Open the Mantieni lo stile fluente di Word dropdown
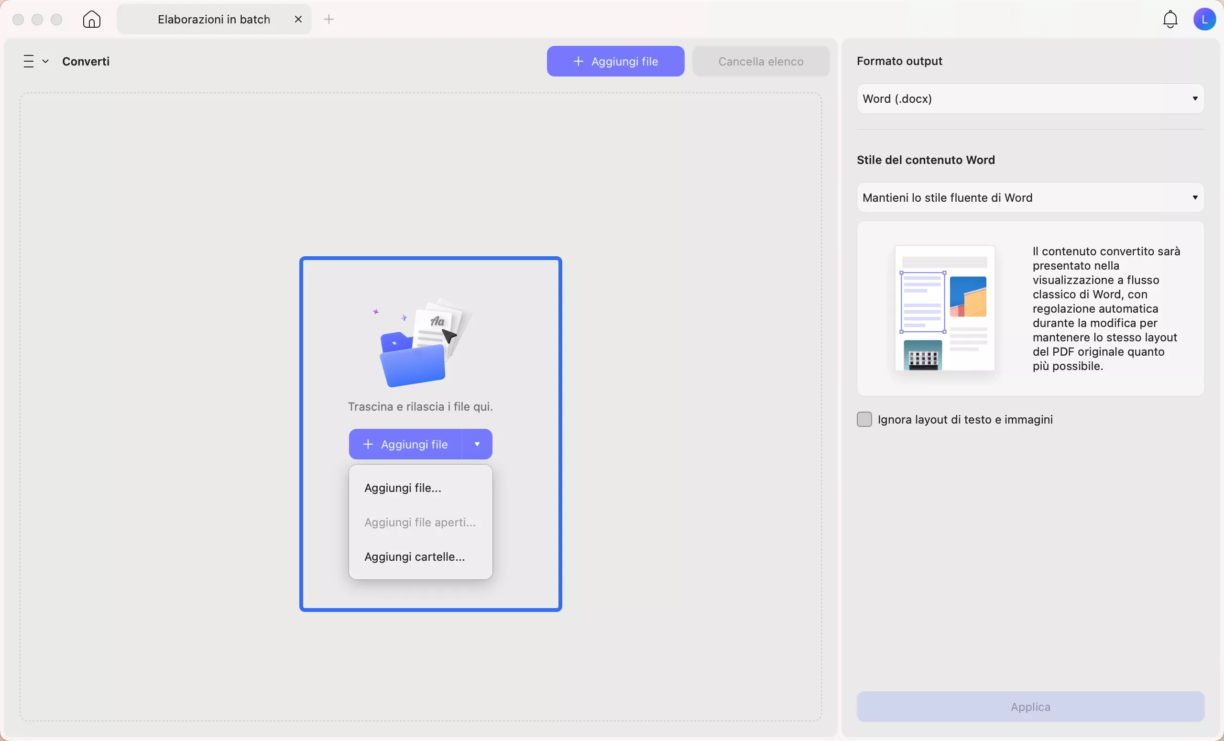The height and width of the screenshot is (741, 1224). point(1029,197)
